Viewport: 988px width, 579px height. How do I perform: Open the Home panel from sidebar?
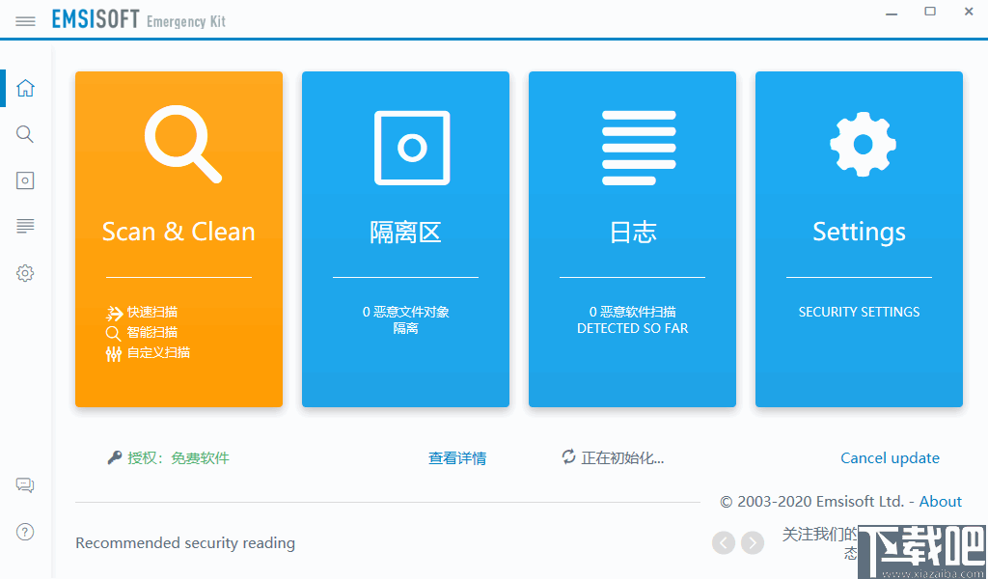pyautogui.click(x=25, y=87)
